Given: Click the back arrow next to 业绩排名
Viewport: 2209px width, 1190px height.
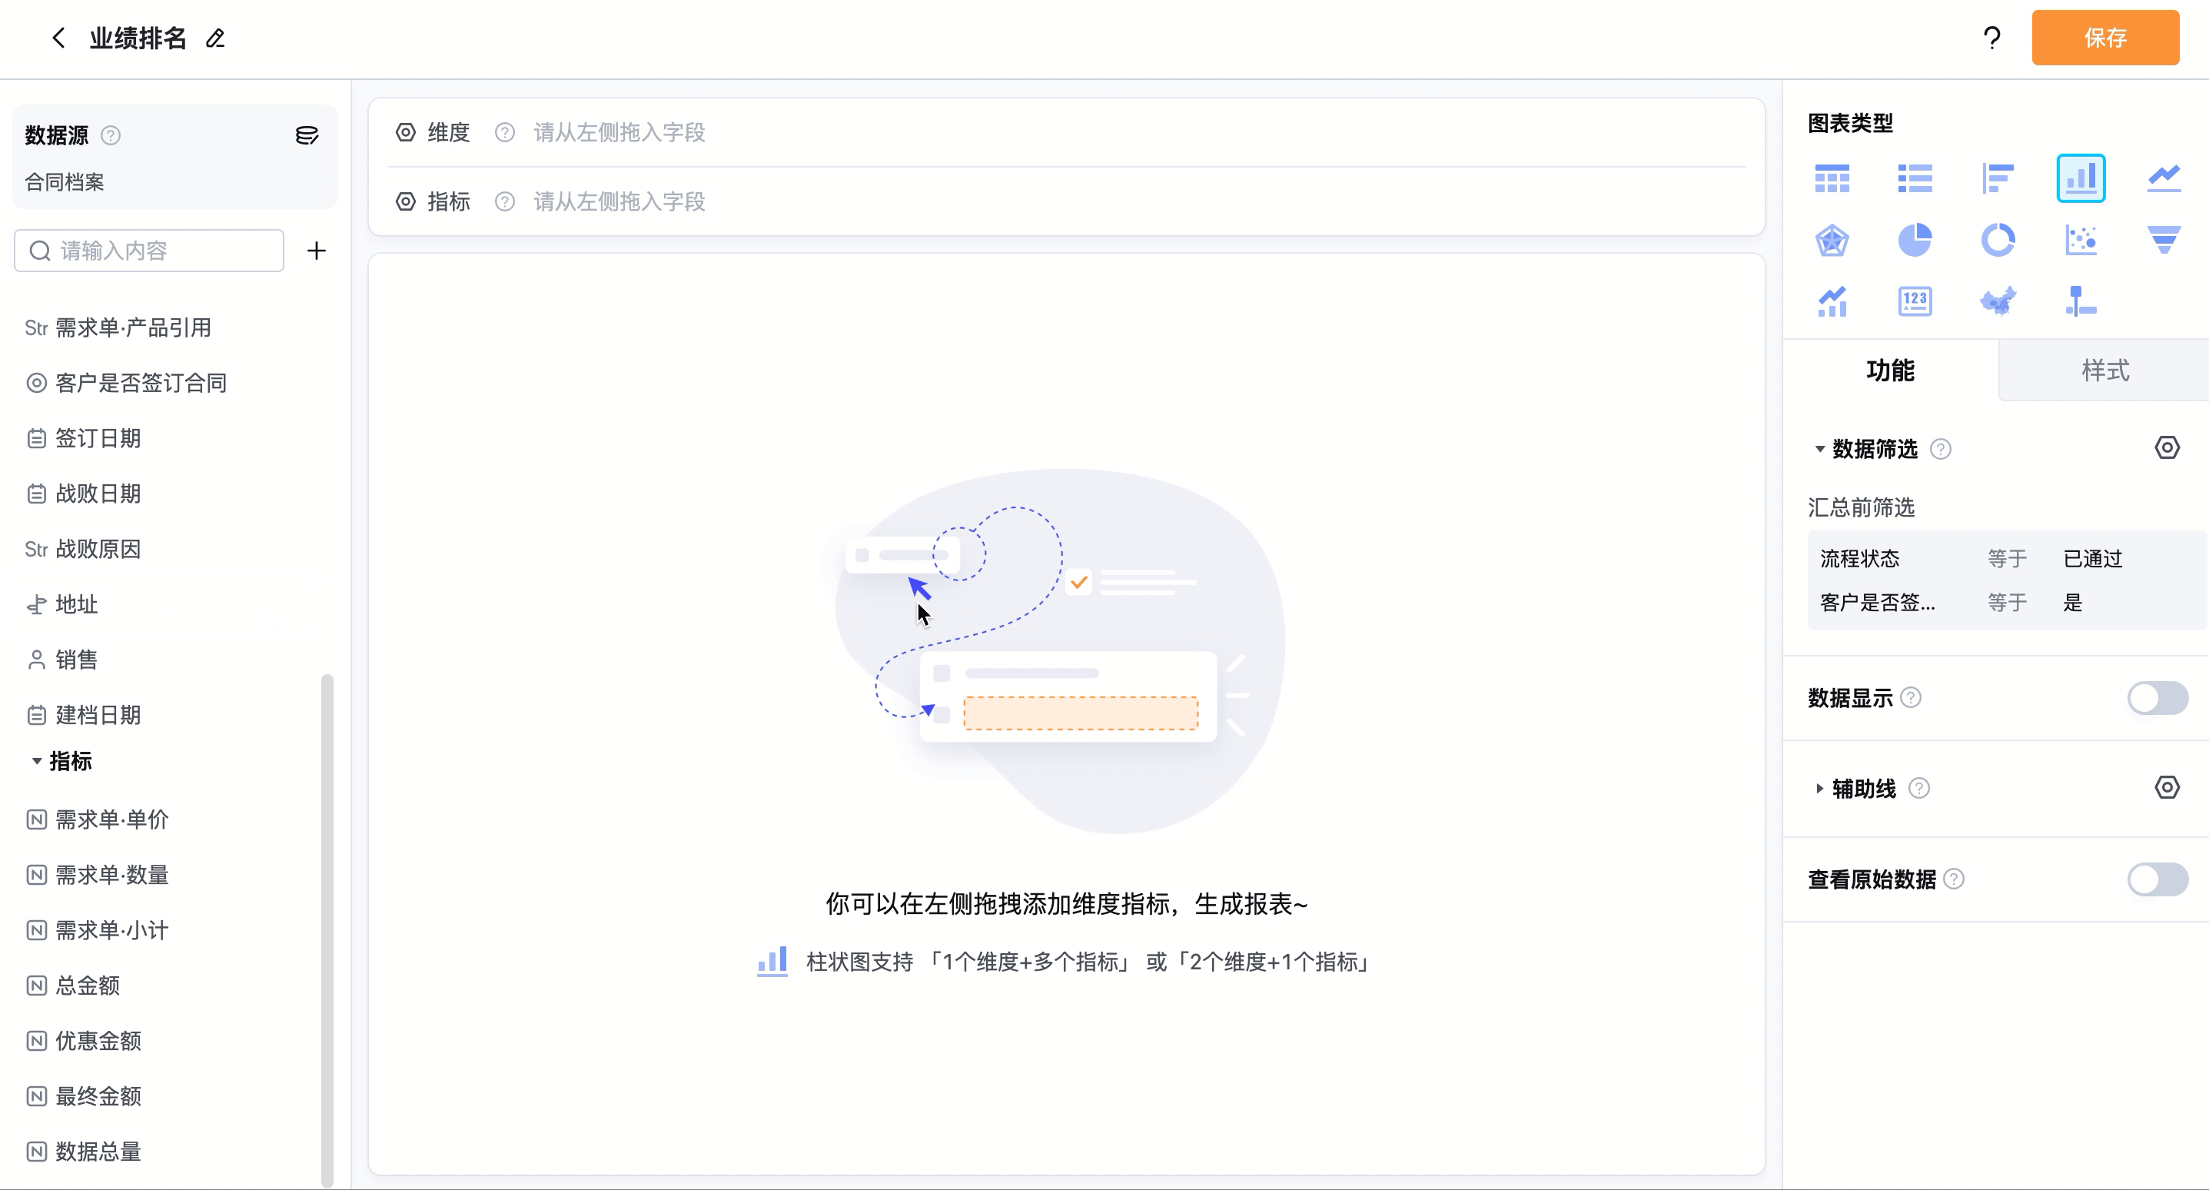Looking at the screenshot, I should click(58, 38).
